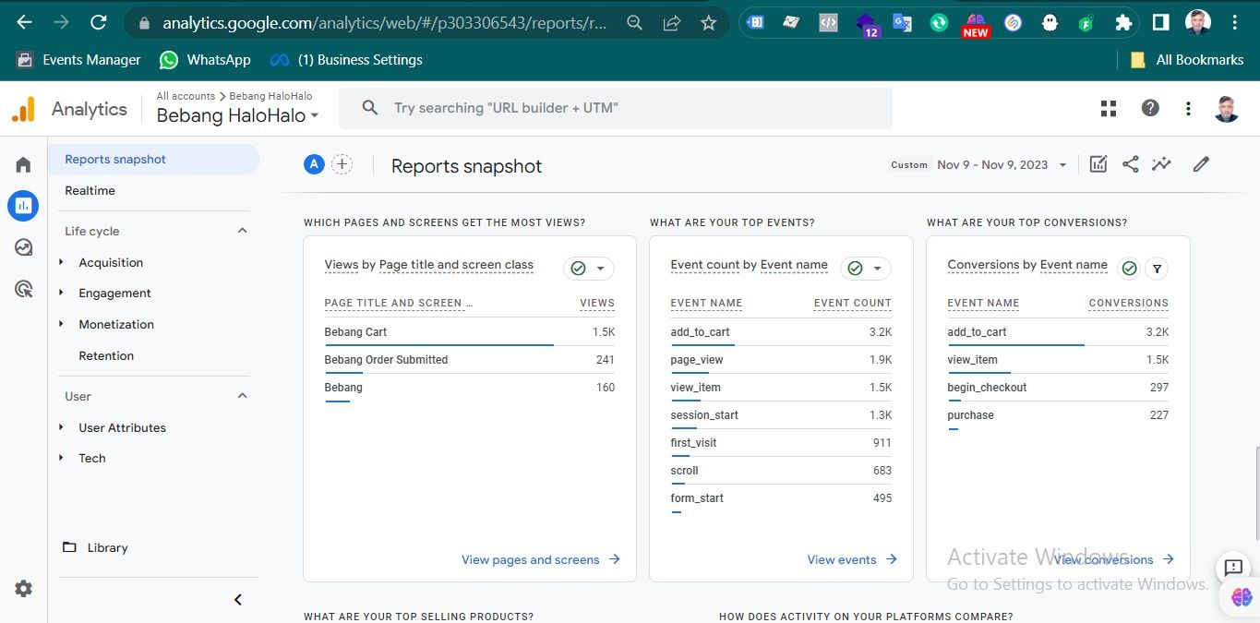Click View pages and screens link

(541, 559)
